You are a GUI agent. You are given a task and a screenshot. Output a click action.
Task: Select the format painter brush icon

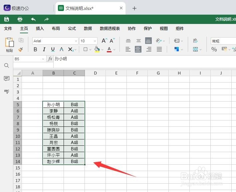click(21, 49)
